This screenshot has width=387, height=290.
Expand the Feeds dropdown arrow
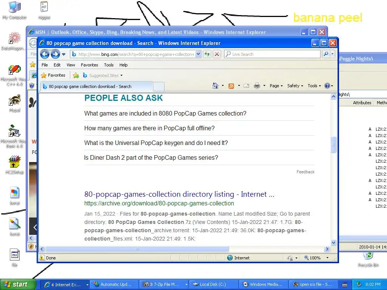(x=239, y=86)
